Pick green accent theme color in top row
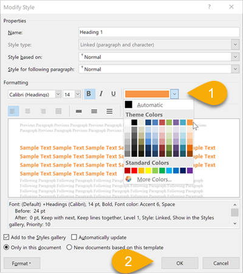Viewport: 243px width, 274px height. (x=169, y=122)
